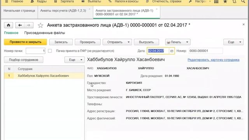Viewport: 249px width, 140px height.
Task: Focus Номер пачки input field
Action: pyautogui.click(x=35, y=51)
